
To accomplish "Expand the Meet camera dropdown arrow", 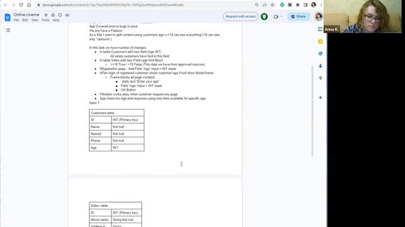I will (281, 17).
